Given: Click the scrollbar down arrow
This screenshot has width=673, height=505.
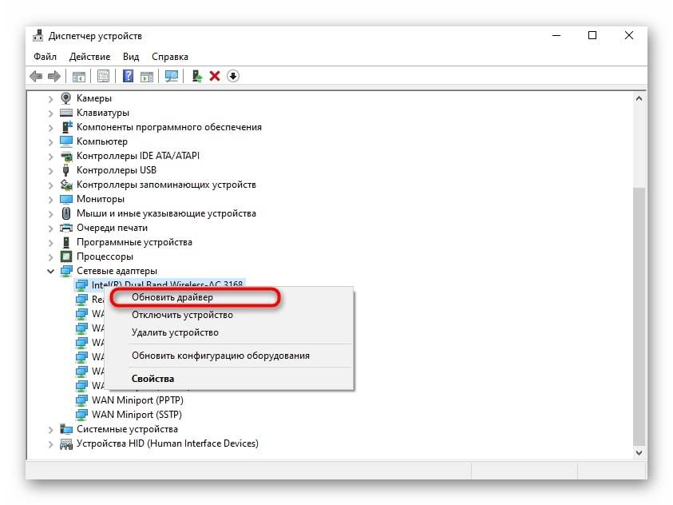Looking at the screenshot, I should pos(639,451).
